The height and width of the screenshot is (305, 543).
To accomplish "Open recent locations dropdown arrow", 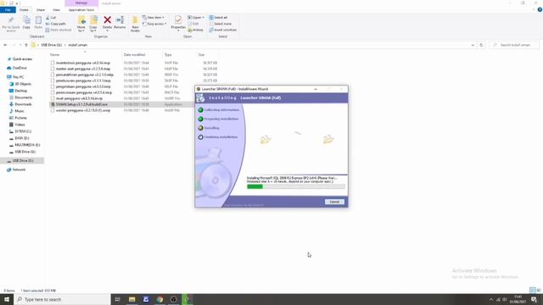I will [20, 45].
